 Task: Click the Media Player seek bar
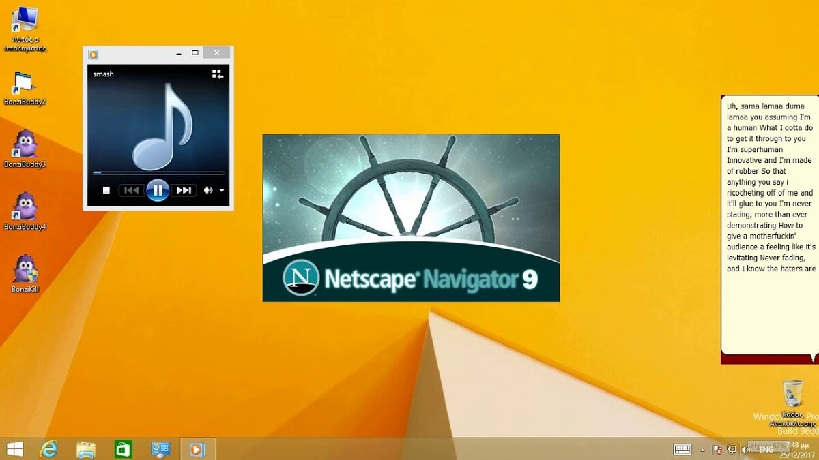(x=158, y=173)
